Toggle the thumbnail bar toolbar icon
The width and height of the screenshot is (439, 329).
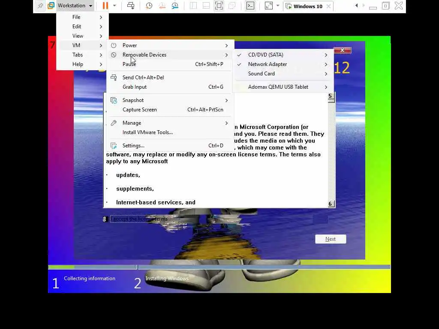(x=206, y=6)
